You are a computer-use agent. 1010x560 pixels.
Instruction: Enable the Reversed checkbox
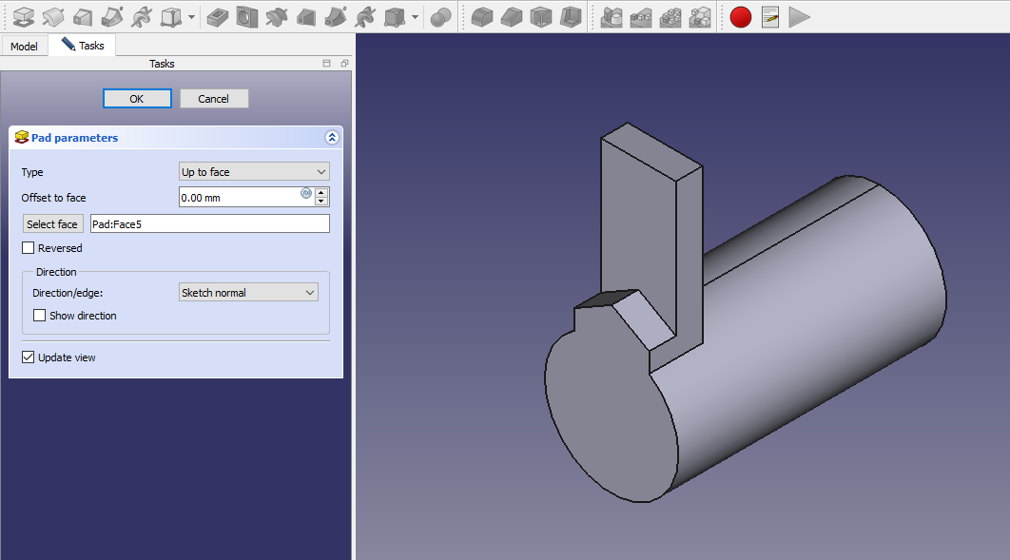pos(29,248)
